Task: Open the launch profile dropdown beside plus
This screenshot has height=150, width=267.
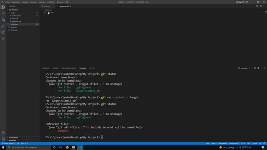Action: [x=252, y=68]
